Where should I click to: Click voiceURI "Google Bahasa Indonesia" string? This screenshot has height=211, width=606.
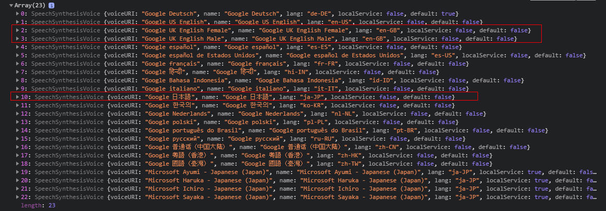pos(185,80)
